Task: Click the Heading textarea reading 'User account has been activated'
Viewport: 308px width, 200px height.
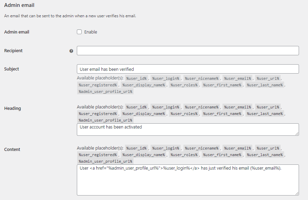Action: [188, 130]
